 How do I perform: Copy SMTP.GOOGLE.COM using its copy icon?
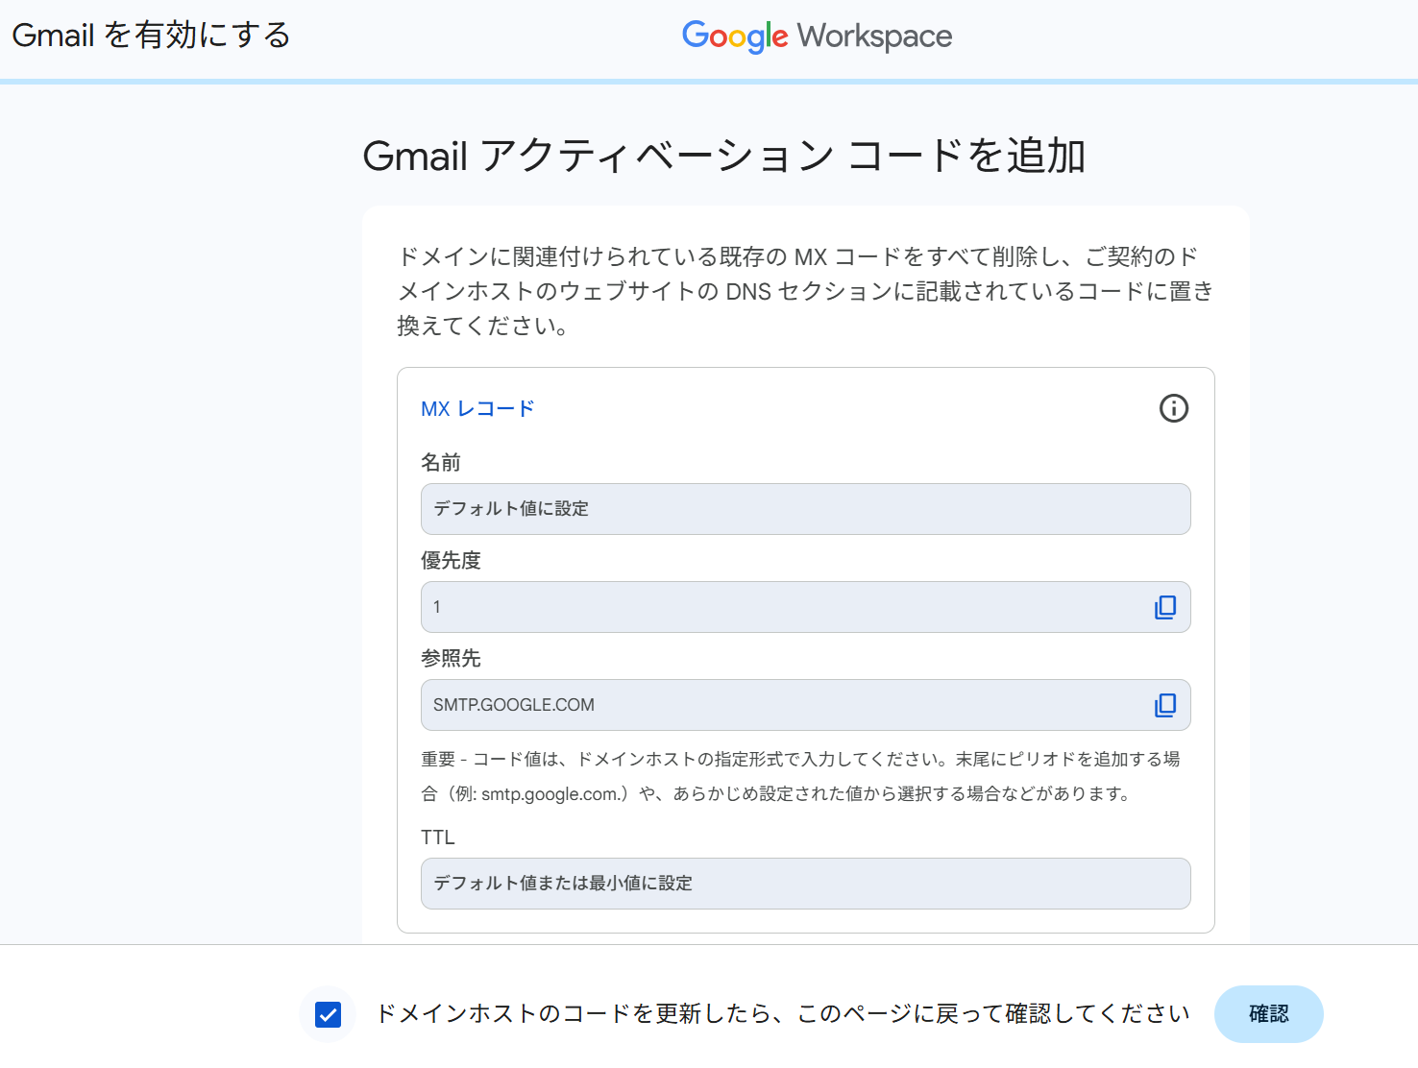point(1164,705)
